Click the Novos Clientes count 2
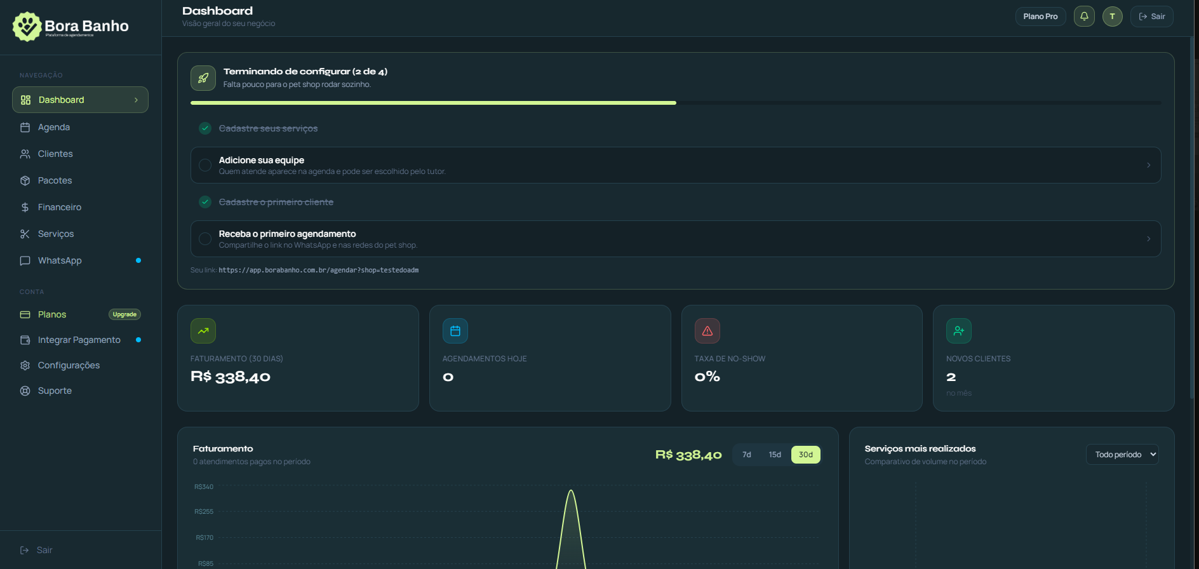The width and height of the screenshot is (1199, 569). tap(951, 377)
